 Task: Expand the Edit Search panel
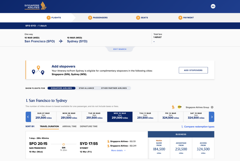point(120,49)
